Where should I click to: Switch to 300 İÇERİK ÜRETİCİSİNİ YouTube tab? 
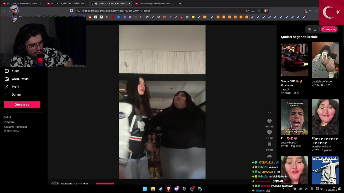(67, 3)
